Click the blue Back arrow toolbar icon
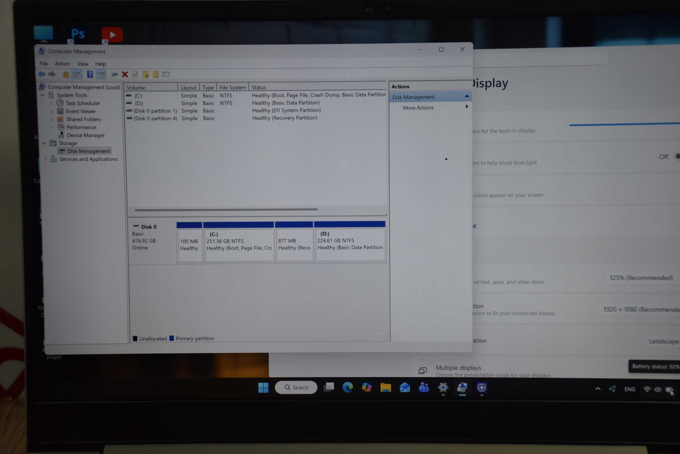 [41, 74]
